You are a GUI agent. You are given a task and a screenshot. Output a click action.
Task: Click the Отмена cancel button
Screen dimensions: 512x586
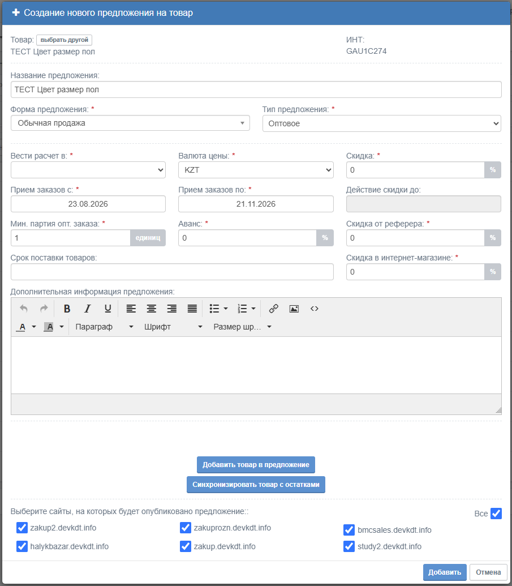pyautogui.click(x=488, y=572)
